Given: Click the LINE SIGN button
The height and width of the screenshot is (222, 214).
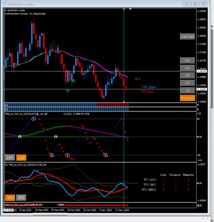Looking at the screenshot, I should tap(187, 37).
